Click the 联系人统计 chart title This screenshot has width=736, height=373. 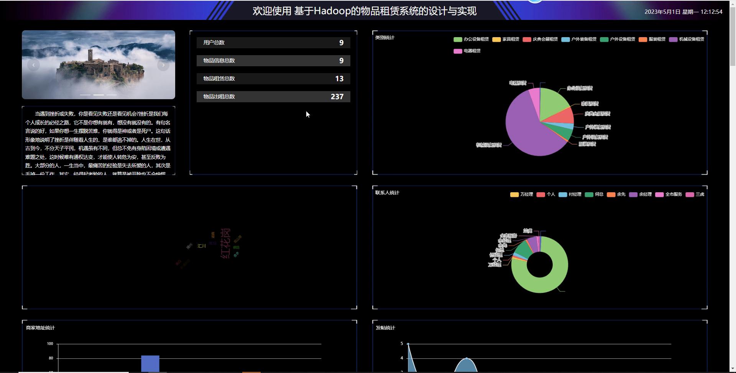pyautogui.click(x=387, y=193)
